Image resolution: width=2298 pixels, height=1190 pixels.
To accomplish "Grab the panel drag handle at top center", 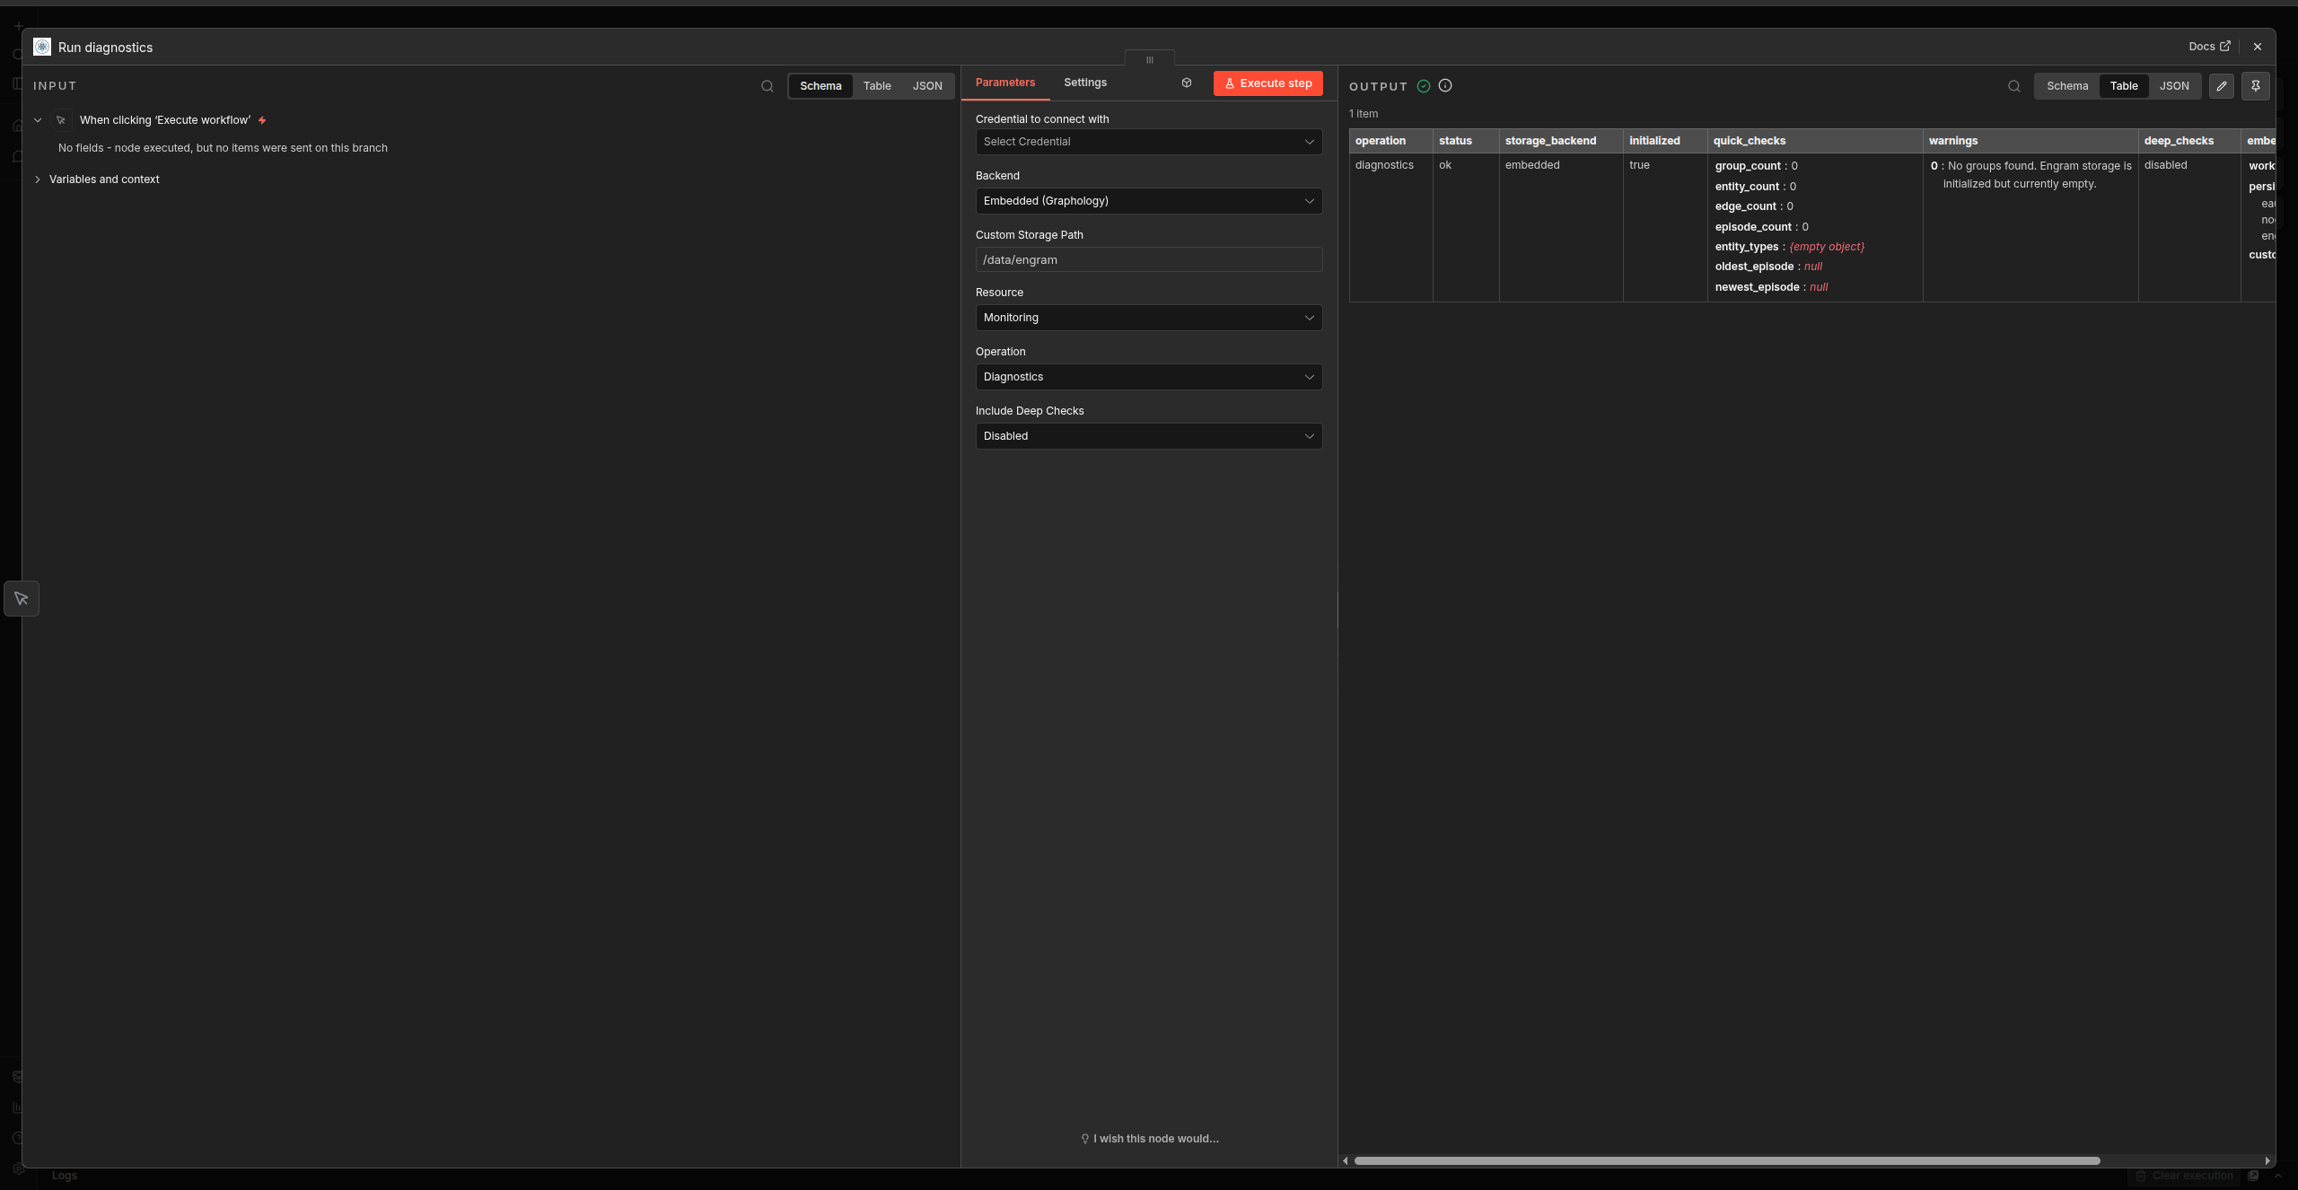I will 1149,59.
